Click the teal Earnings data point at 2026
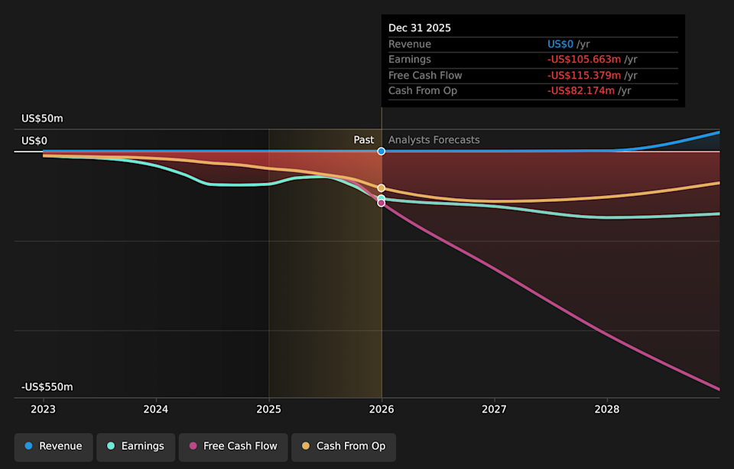This screenshot has width=734, height=469. click(382, 198)
